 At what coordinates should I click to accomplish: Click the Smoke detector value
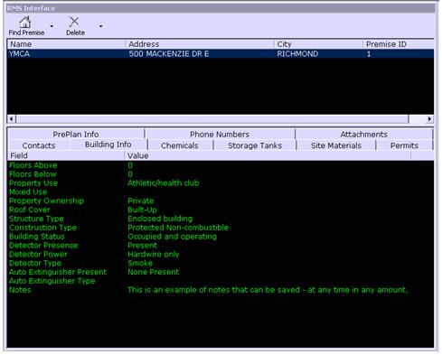[140, 263]
